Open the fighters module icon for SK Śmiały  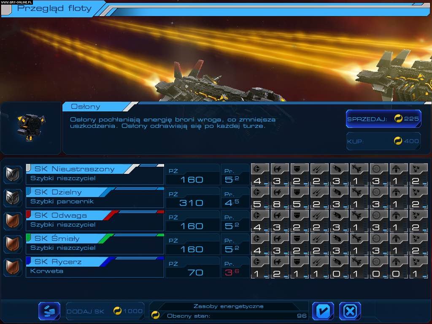click(x=418, y=238)
